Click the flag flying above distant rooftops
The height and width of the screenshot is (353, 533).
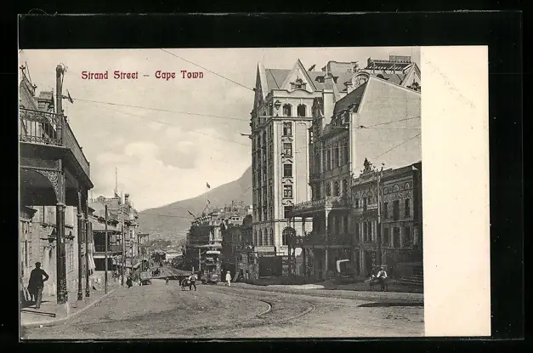pos(207,185)
